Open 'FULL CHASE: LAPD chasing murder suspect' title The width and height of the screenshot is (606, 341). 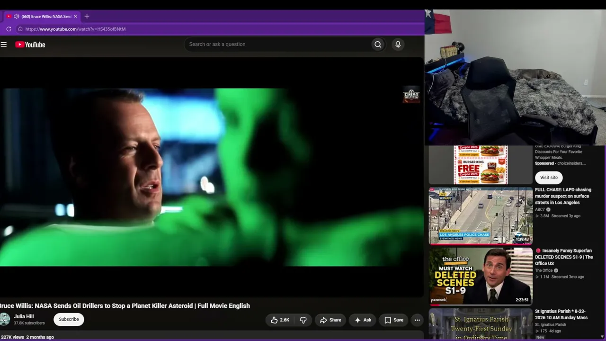[563, 196]
